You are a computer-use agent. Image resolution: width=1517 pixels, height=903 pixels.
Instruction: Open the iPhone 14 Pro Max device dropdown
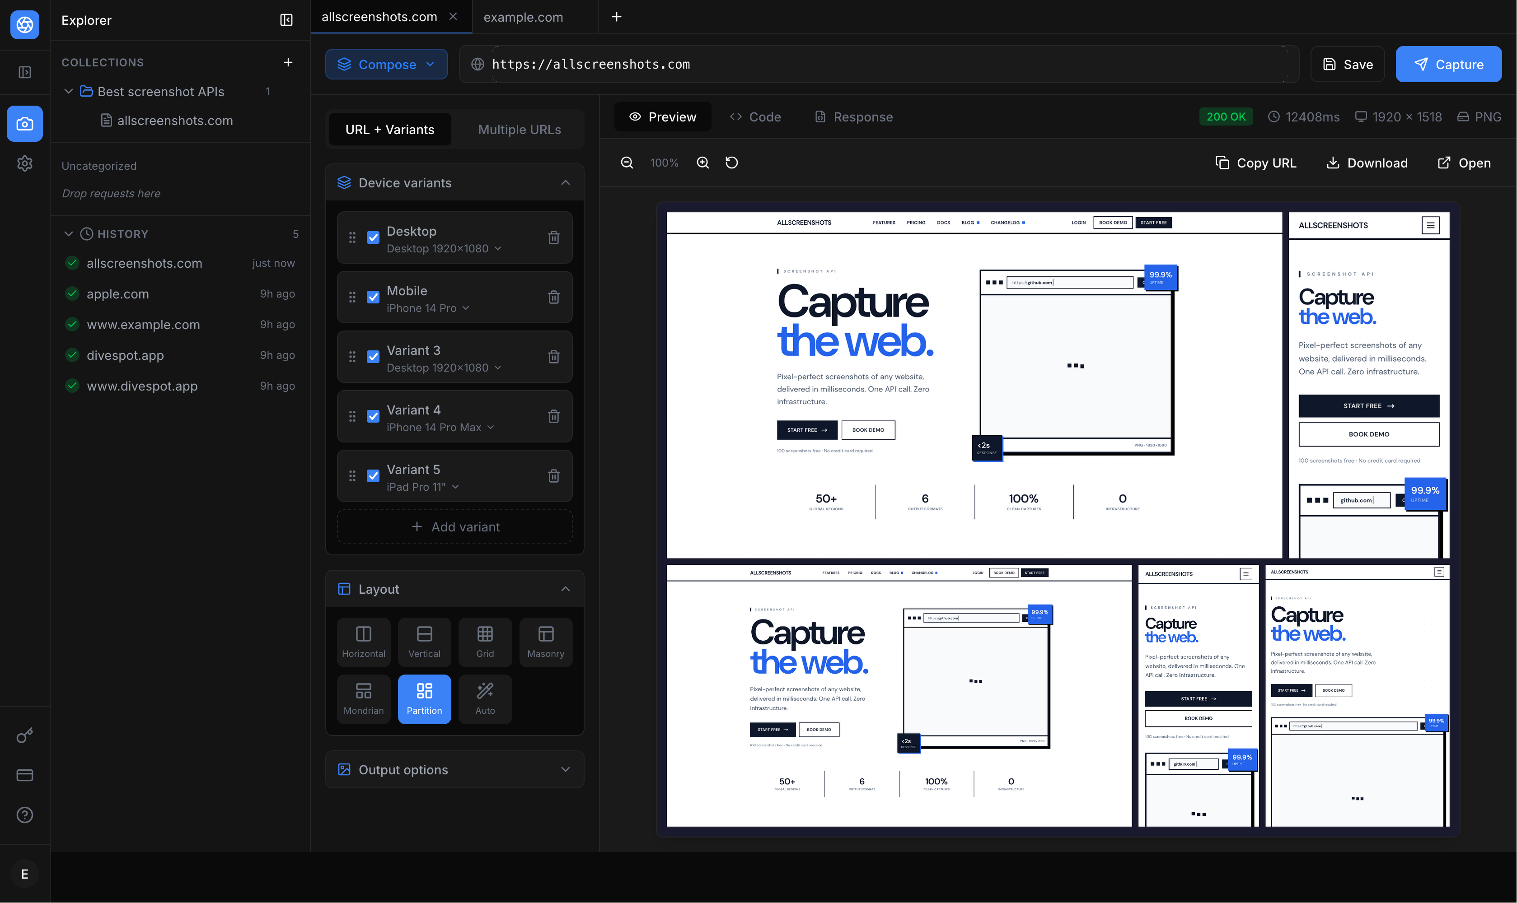pos(440,427)
